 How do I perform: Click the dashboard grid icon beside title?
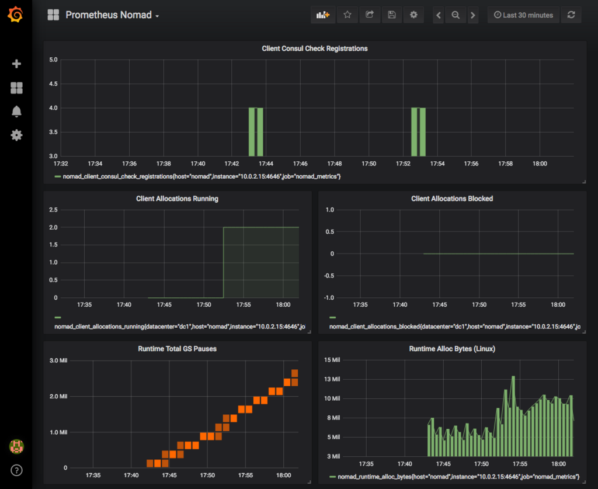coord(53,15)
